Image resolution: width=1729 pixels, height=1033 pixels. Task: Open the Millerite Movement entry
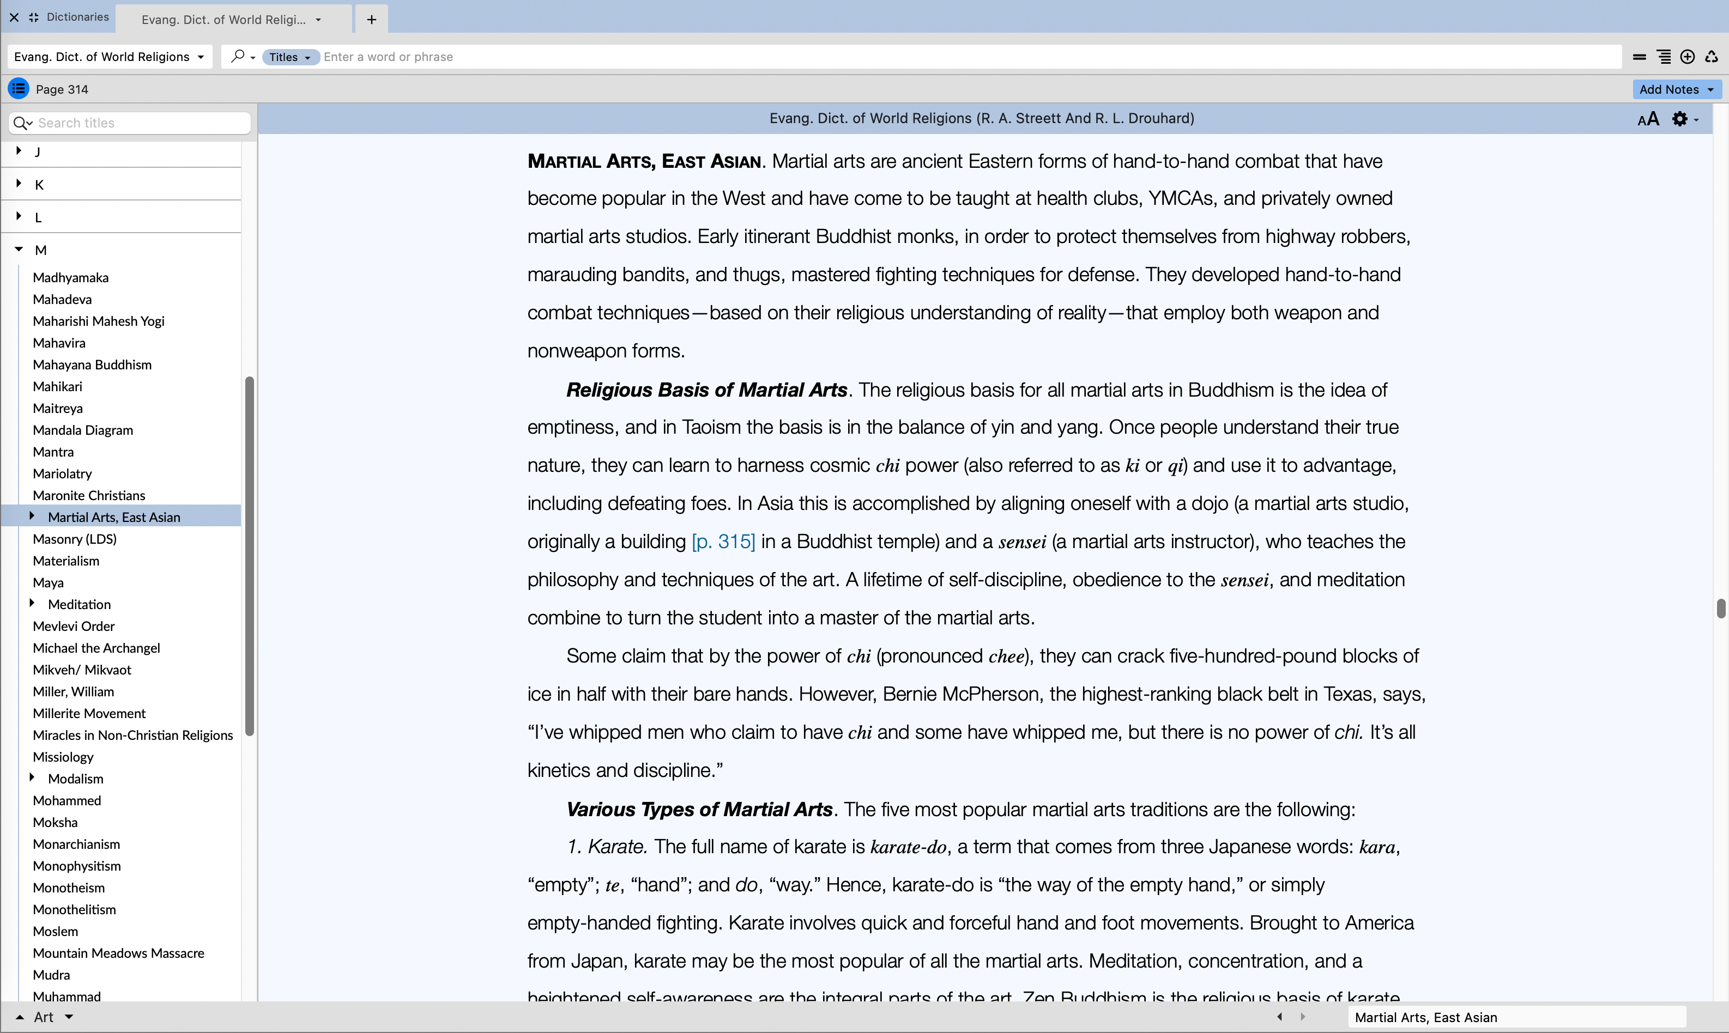pyautogui.click(x=89, y=714)
